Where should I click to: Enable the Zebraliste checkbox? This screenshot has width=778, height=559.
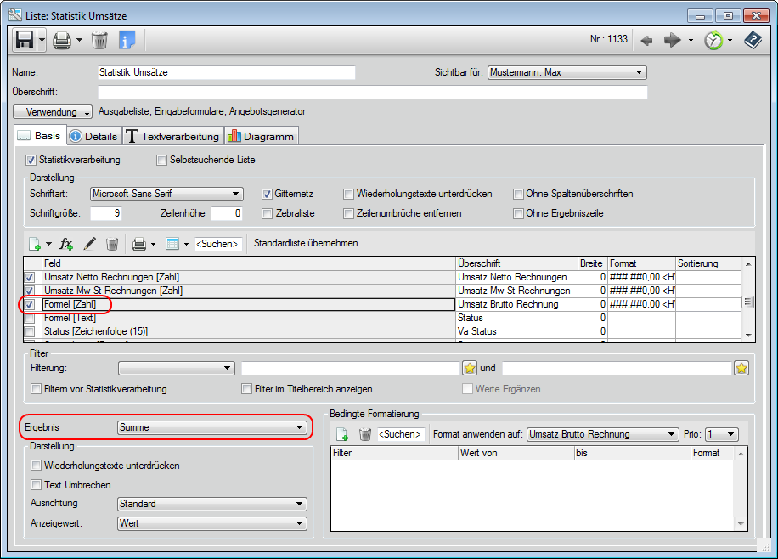[268, 213]
